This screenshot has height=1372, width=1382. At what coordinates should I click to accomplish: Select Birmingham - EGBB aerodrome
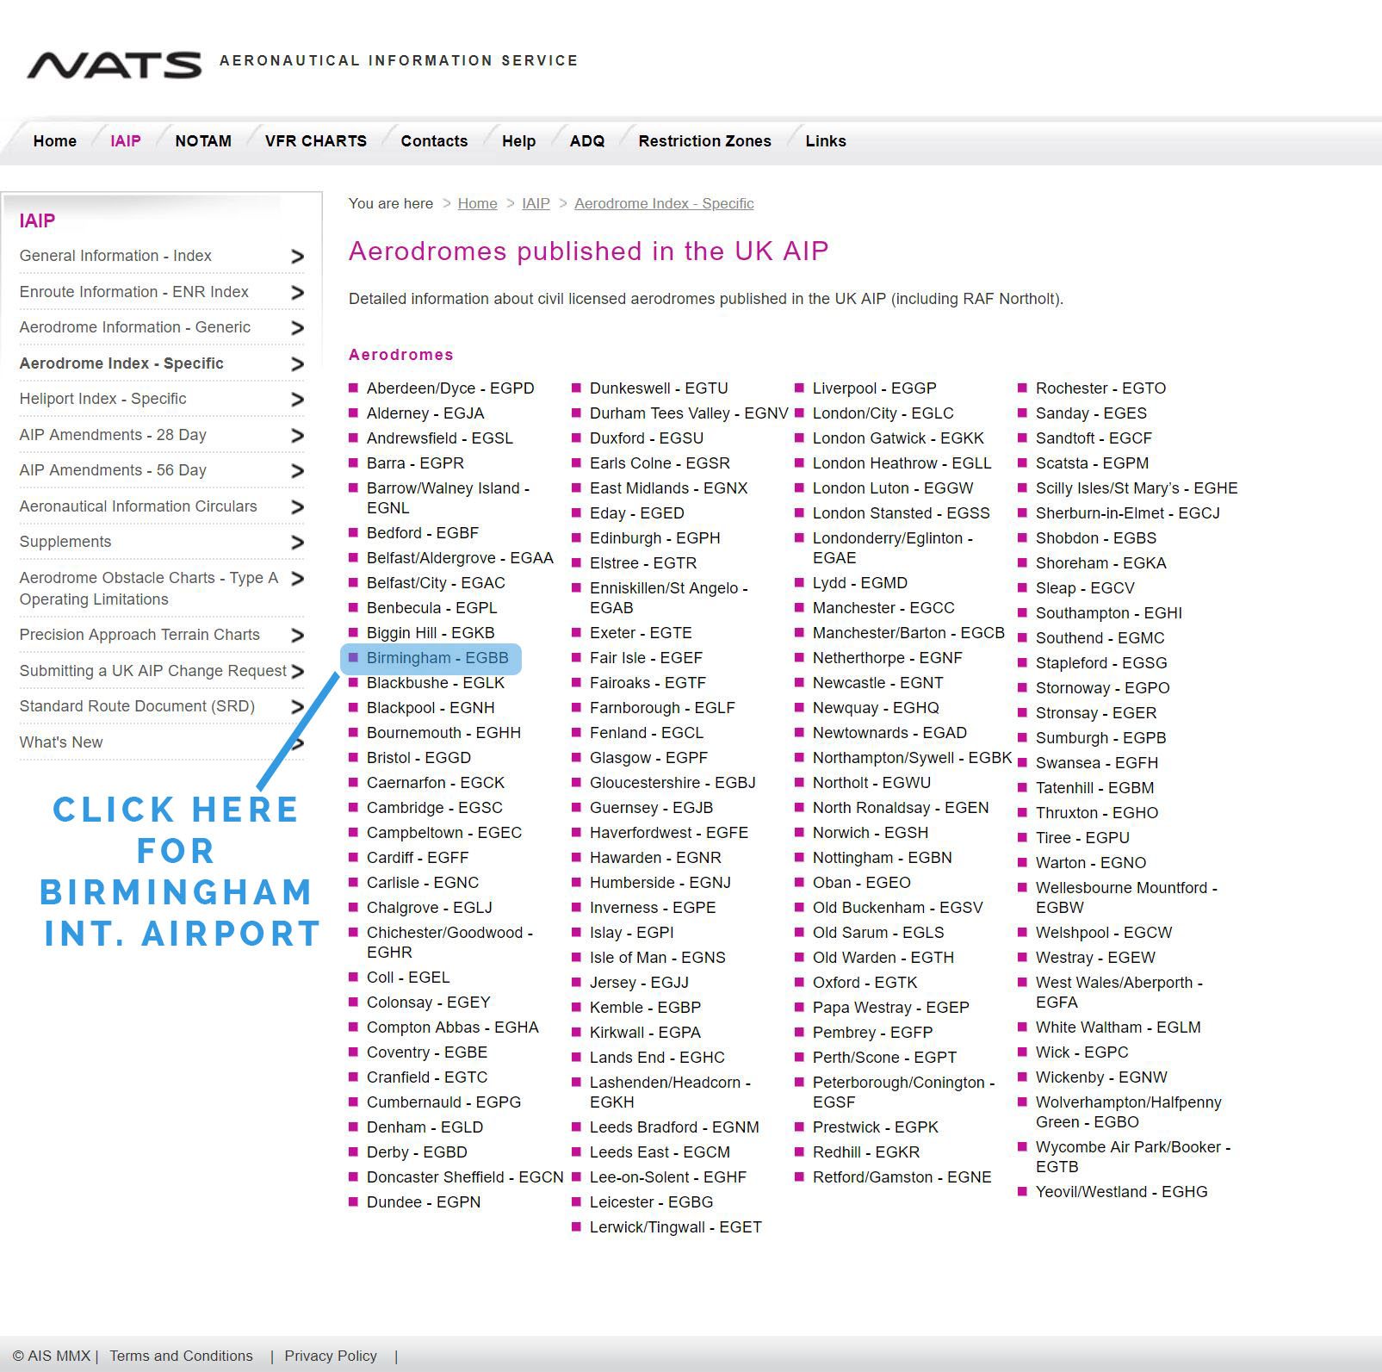[x=437, y=658]
